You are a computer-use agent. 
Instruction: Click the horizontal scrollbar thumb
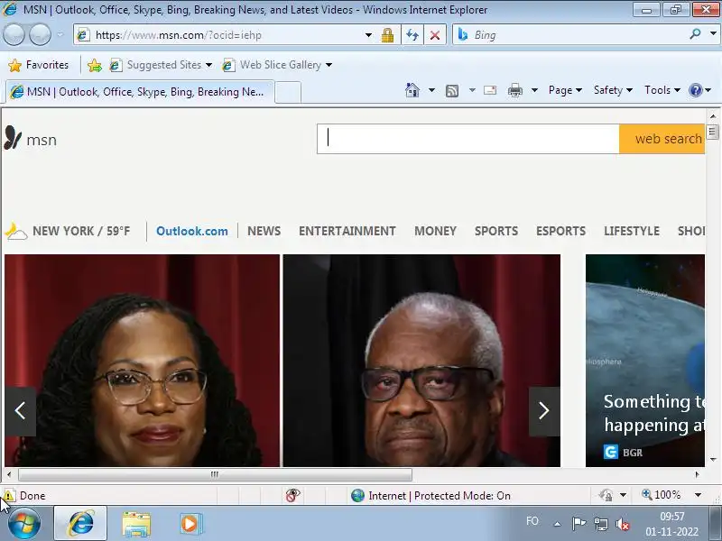pos(215,474)
